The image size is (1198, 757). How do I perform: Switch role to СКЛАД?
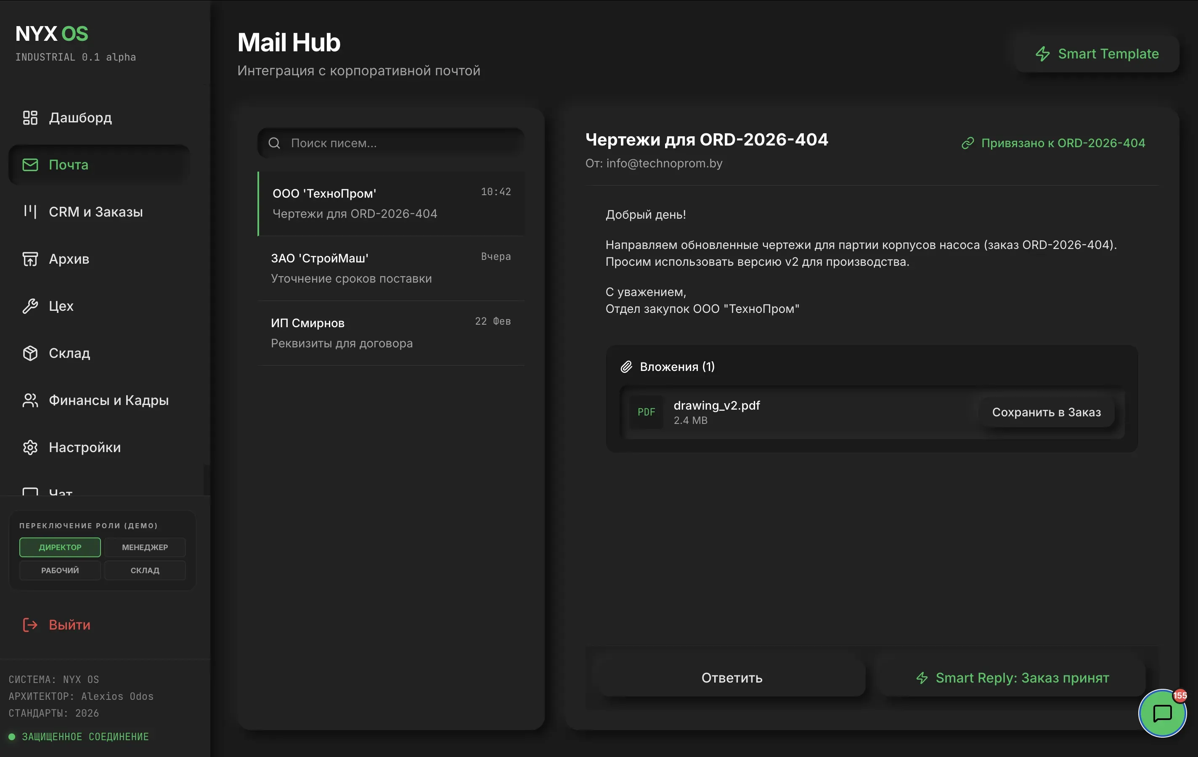(x=145, y=570)
